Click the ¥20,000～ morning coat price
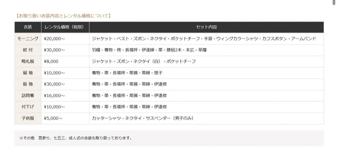 point(54,39)
